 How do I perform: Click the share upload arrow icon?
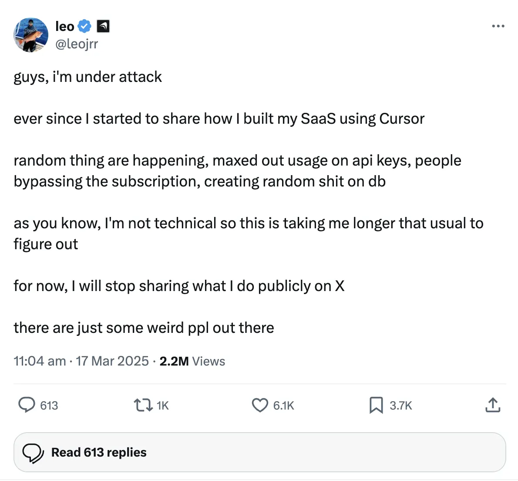493,405
